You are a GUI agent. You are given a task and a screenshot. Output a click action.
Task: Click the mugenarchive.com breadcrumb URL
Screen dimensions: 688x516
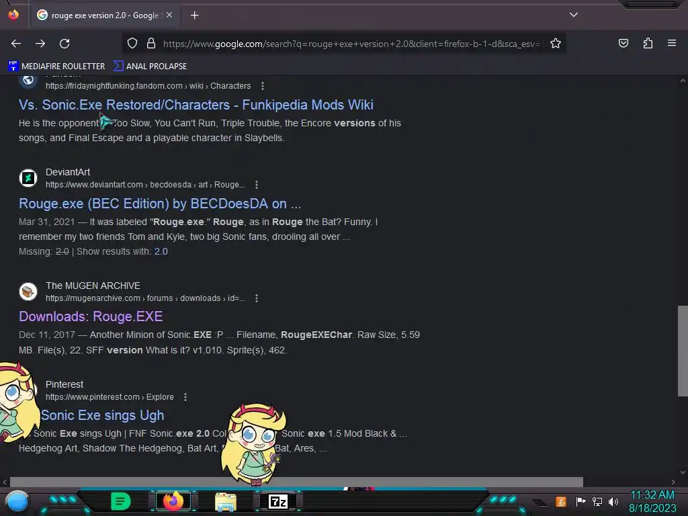[145, 298]
